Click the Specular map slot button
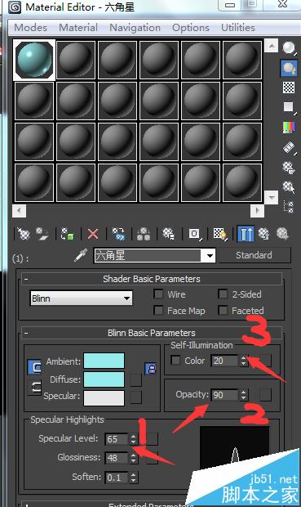Screen dimensions: 301x507 [x=136, y=397]
